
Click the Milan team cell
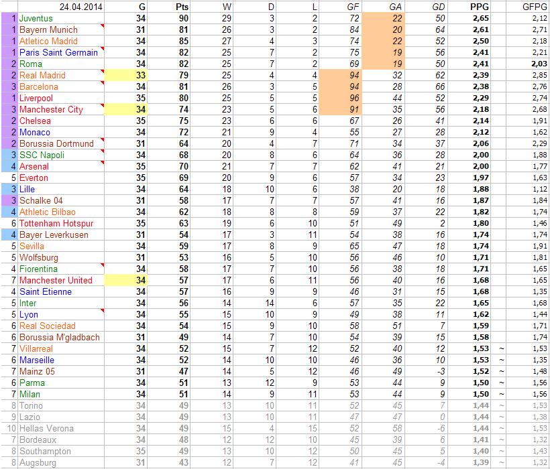(61, 394)
